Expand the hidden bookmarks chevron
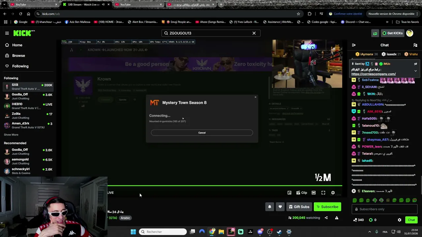This screenshot has width=422, height=237. click(387, 22)
